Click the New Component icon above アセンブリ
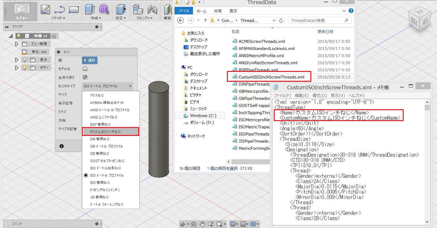 tap(137, 9)
